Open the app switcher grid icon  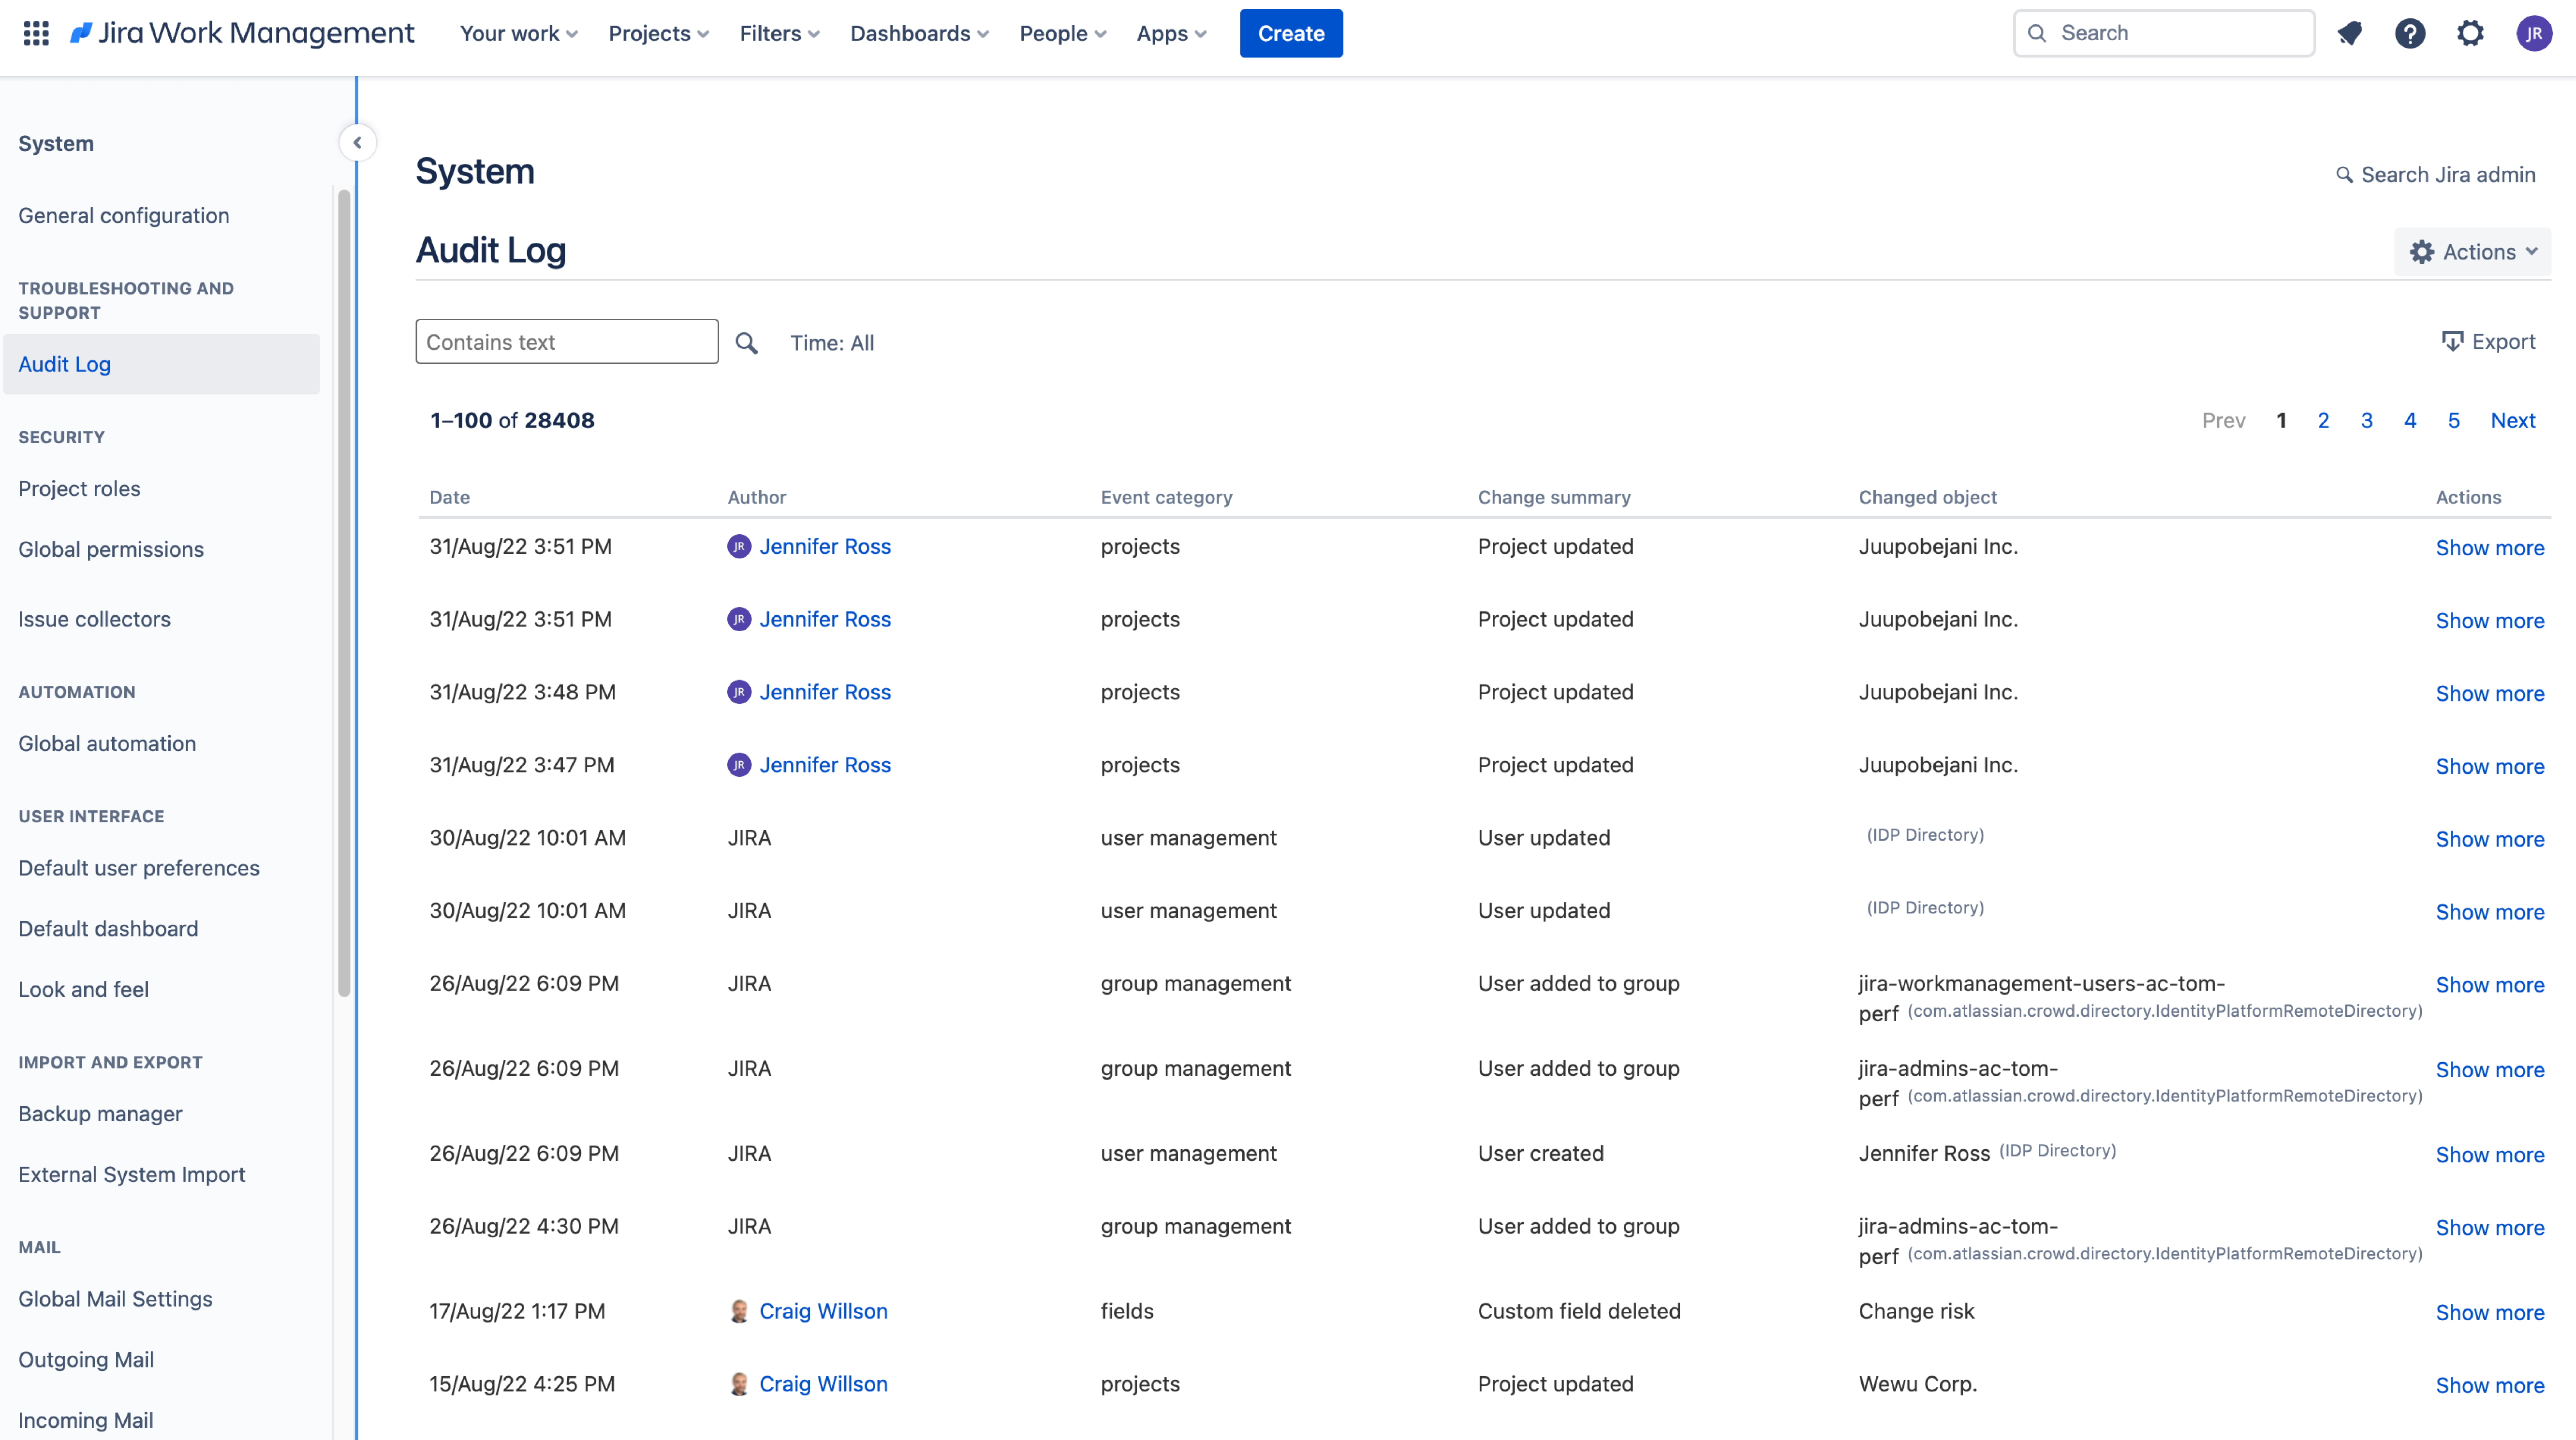[36, 33]
